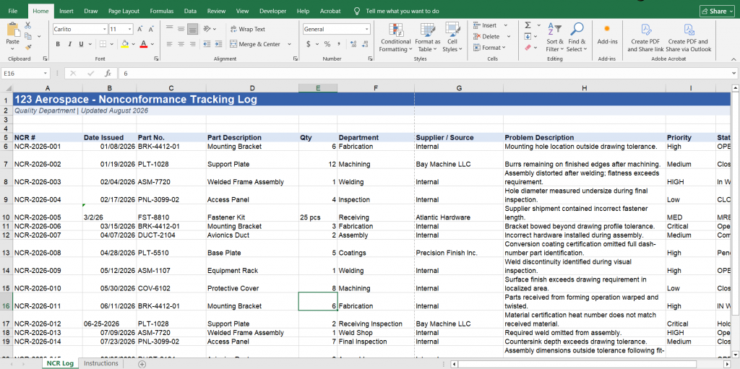Open Format as Table gallery

[x=428, y=38]
